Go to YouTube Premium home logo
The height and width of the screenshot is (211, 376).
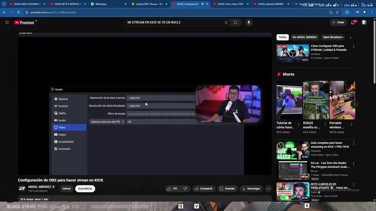24,23
